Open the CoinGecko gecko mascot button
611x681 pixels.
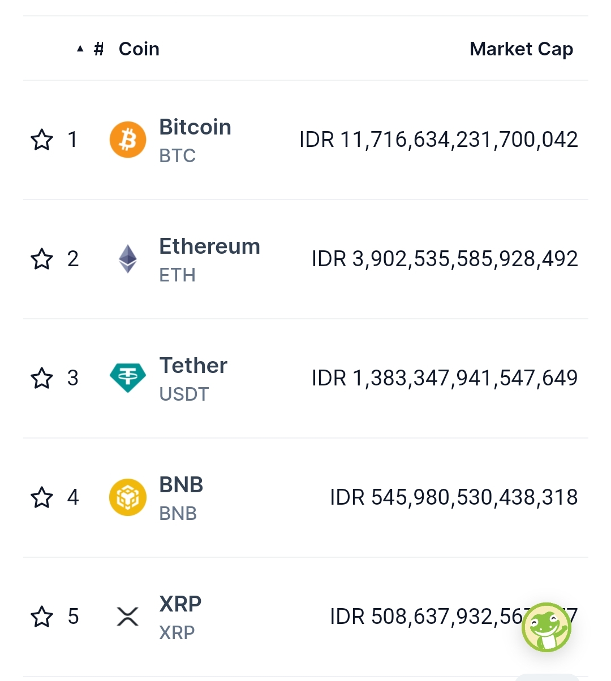(546, 627)
